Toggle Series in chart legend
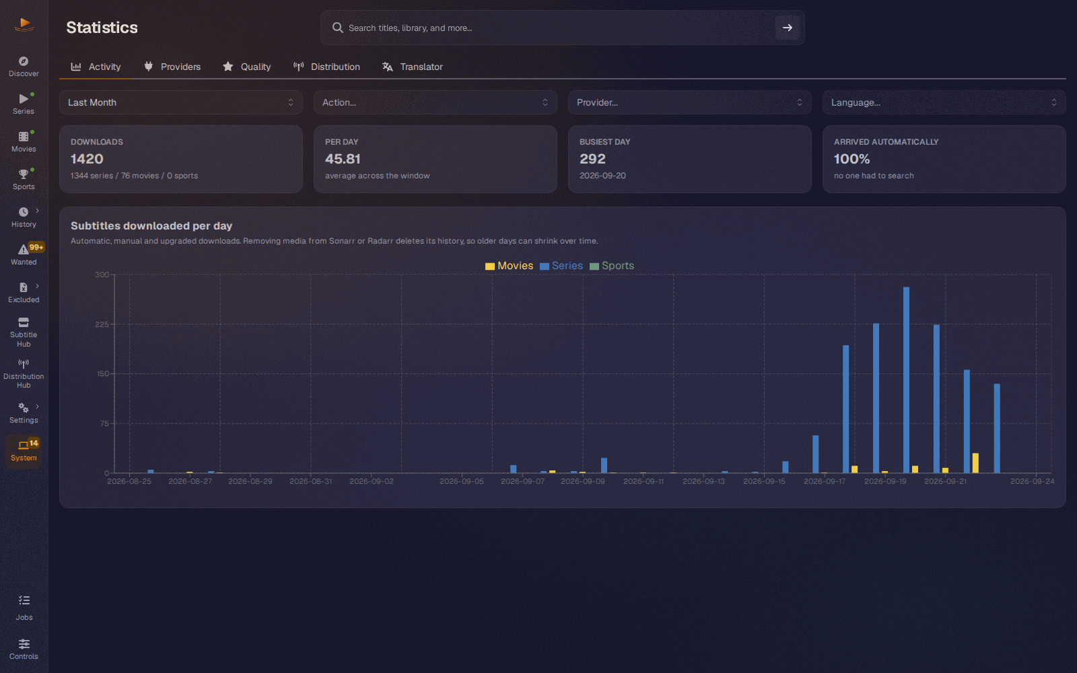Screen dimensions: 1077x673 click(561, 266)
